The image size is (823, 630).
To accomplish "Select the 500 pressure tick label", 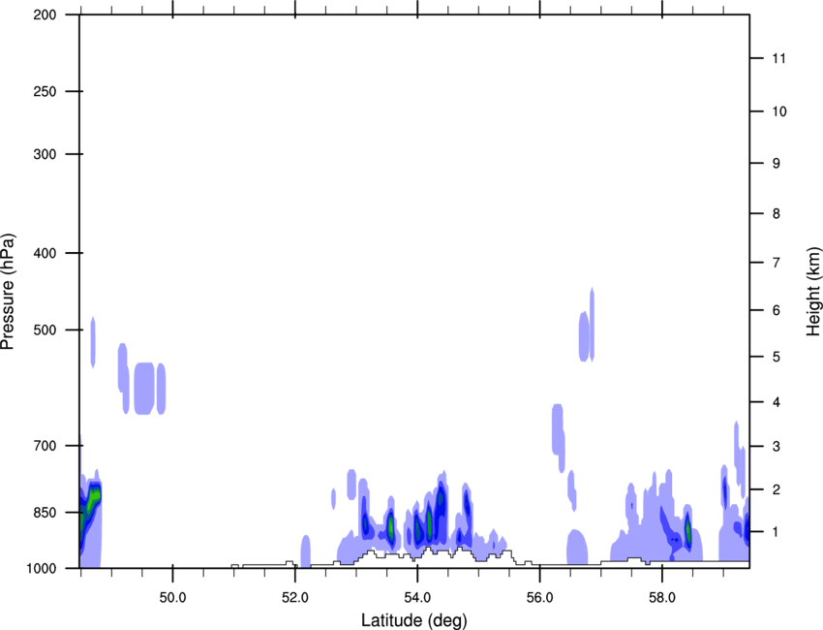I will (45, 330).
